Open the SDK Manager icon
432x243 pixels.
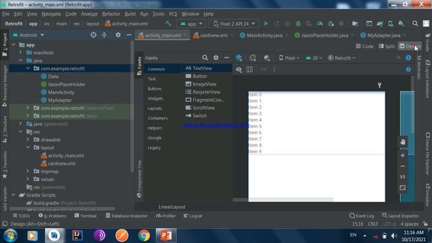pos(401,24)
